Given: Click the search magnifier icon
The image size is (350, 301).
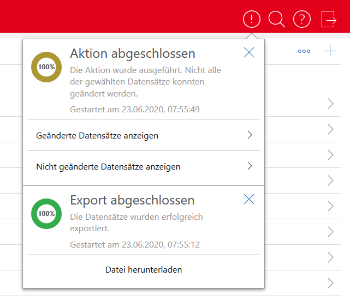Looking at the screenshot, I should [x=277, y=20].
